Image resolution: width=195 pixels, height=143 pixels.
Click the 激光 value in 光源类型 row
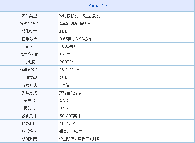coord(63,77)
